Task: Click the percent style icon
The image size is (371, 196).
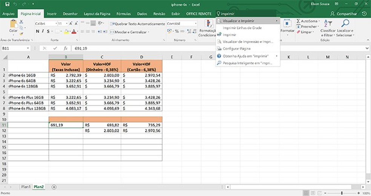Action: tap(177, 32)
